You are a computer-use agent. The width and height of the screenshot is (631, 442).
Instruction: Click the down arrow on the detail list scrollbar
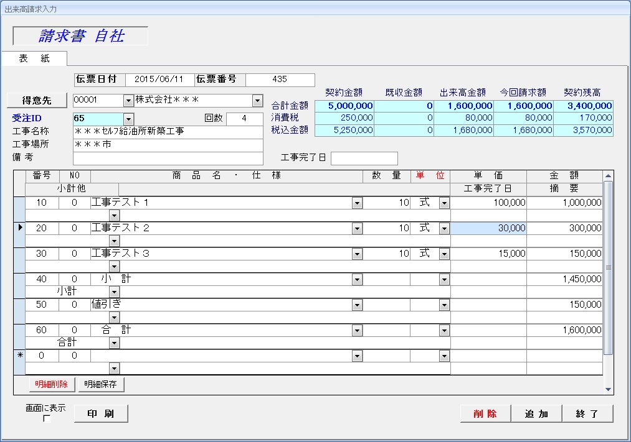point(608,389)
